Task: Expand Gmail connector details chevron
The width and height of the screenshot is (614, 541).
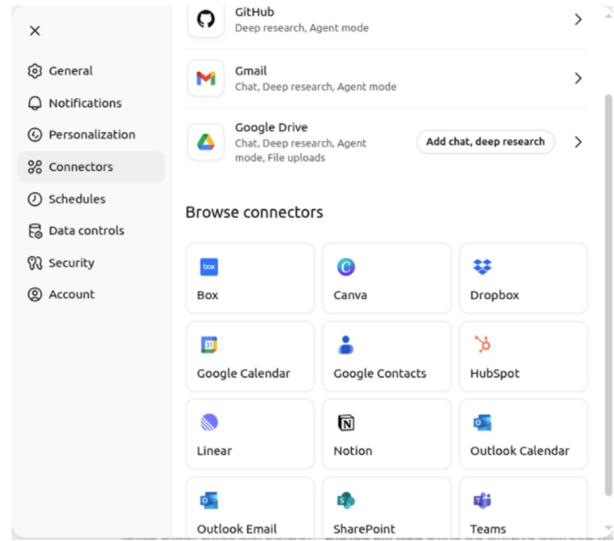Action: (x=578, y=79)
